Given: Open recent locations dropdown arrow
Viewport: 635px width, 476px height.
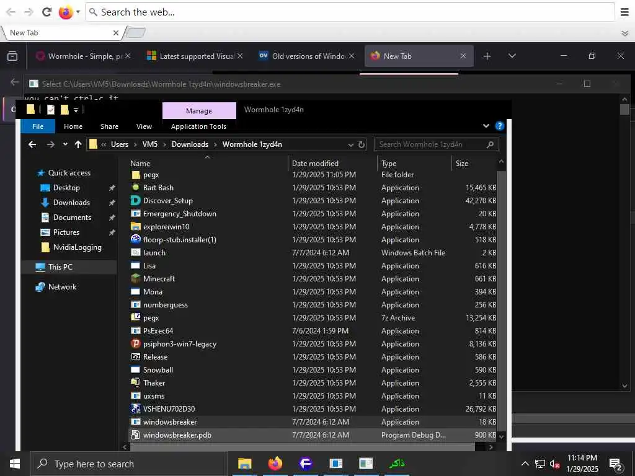Looking at the screenshot, I should [65, 144].
